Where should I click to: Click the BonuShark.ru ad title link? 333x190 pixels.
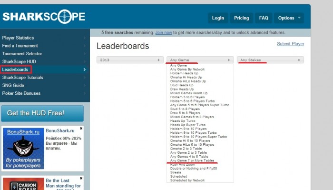tap(60, 130)
